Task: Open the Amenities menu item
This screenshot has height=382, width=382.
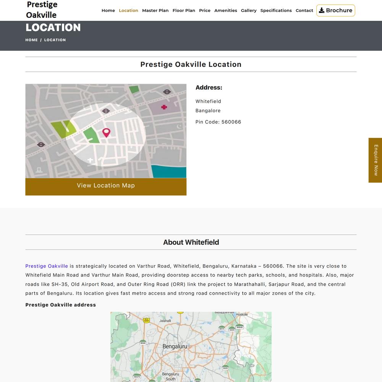Action: click(x=226, y=10)
